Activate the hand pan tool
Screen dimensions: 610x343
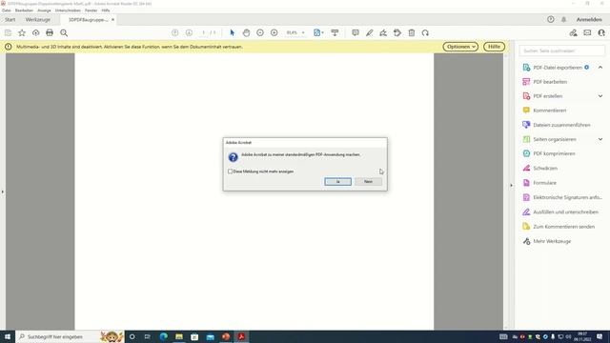246,33
